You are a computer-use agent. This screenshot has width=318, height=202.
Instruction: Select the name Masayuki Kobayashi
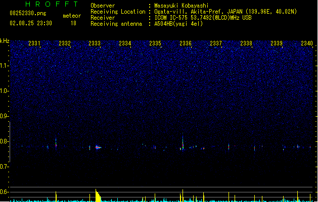click(x=181, y=6)
